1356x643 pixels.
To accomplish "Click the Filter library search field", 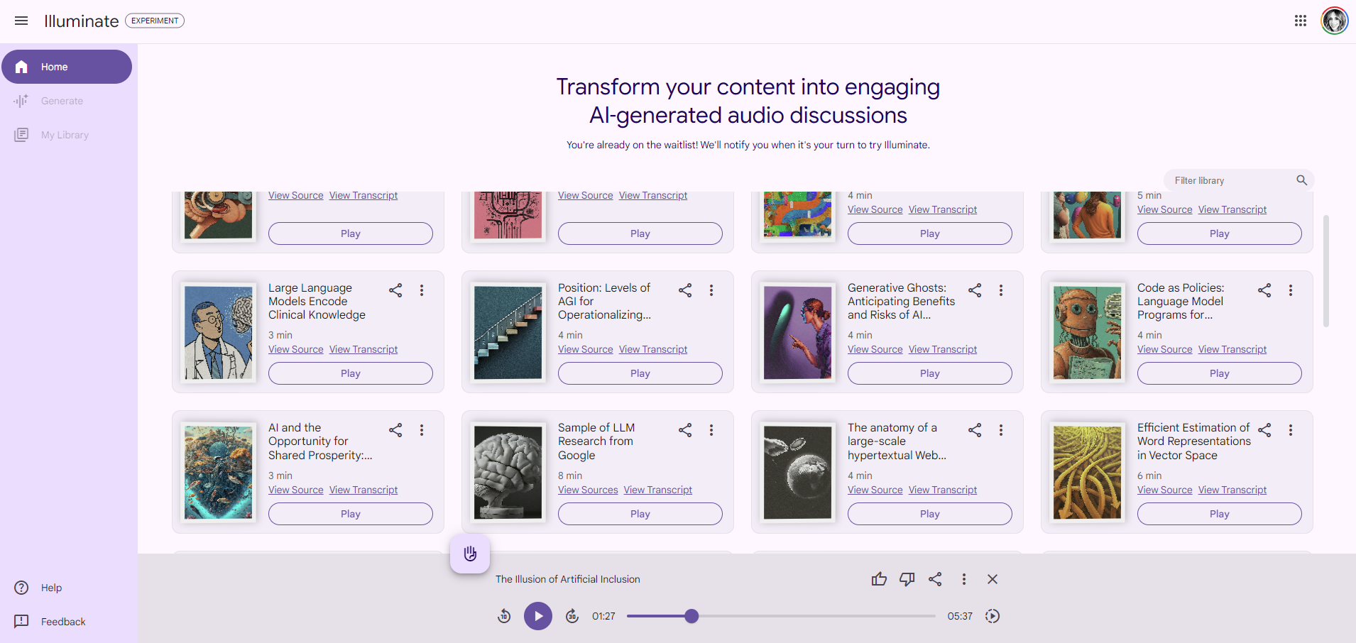I will 1232,180.
